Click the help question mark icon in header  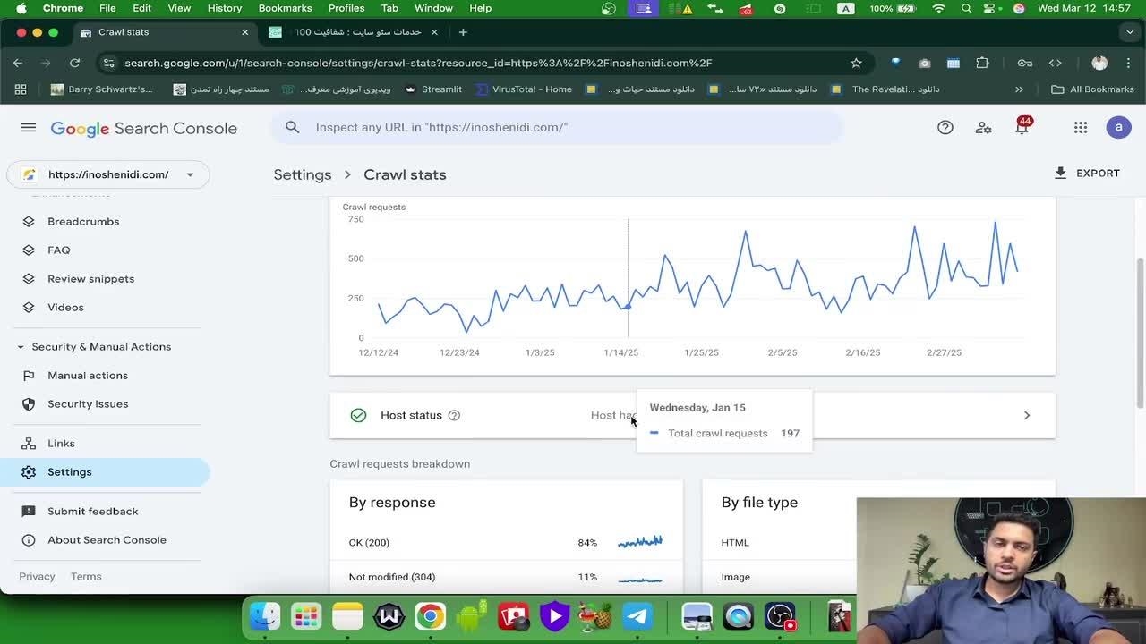[x=945, y=128]
